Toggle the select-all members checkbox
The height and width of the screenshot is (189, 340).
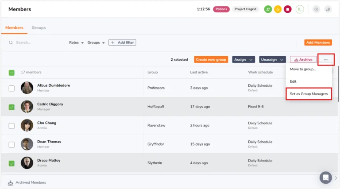click(x=12, y=73)
